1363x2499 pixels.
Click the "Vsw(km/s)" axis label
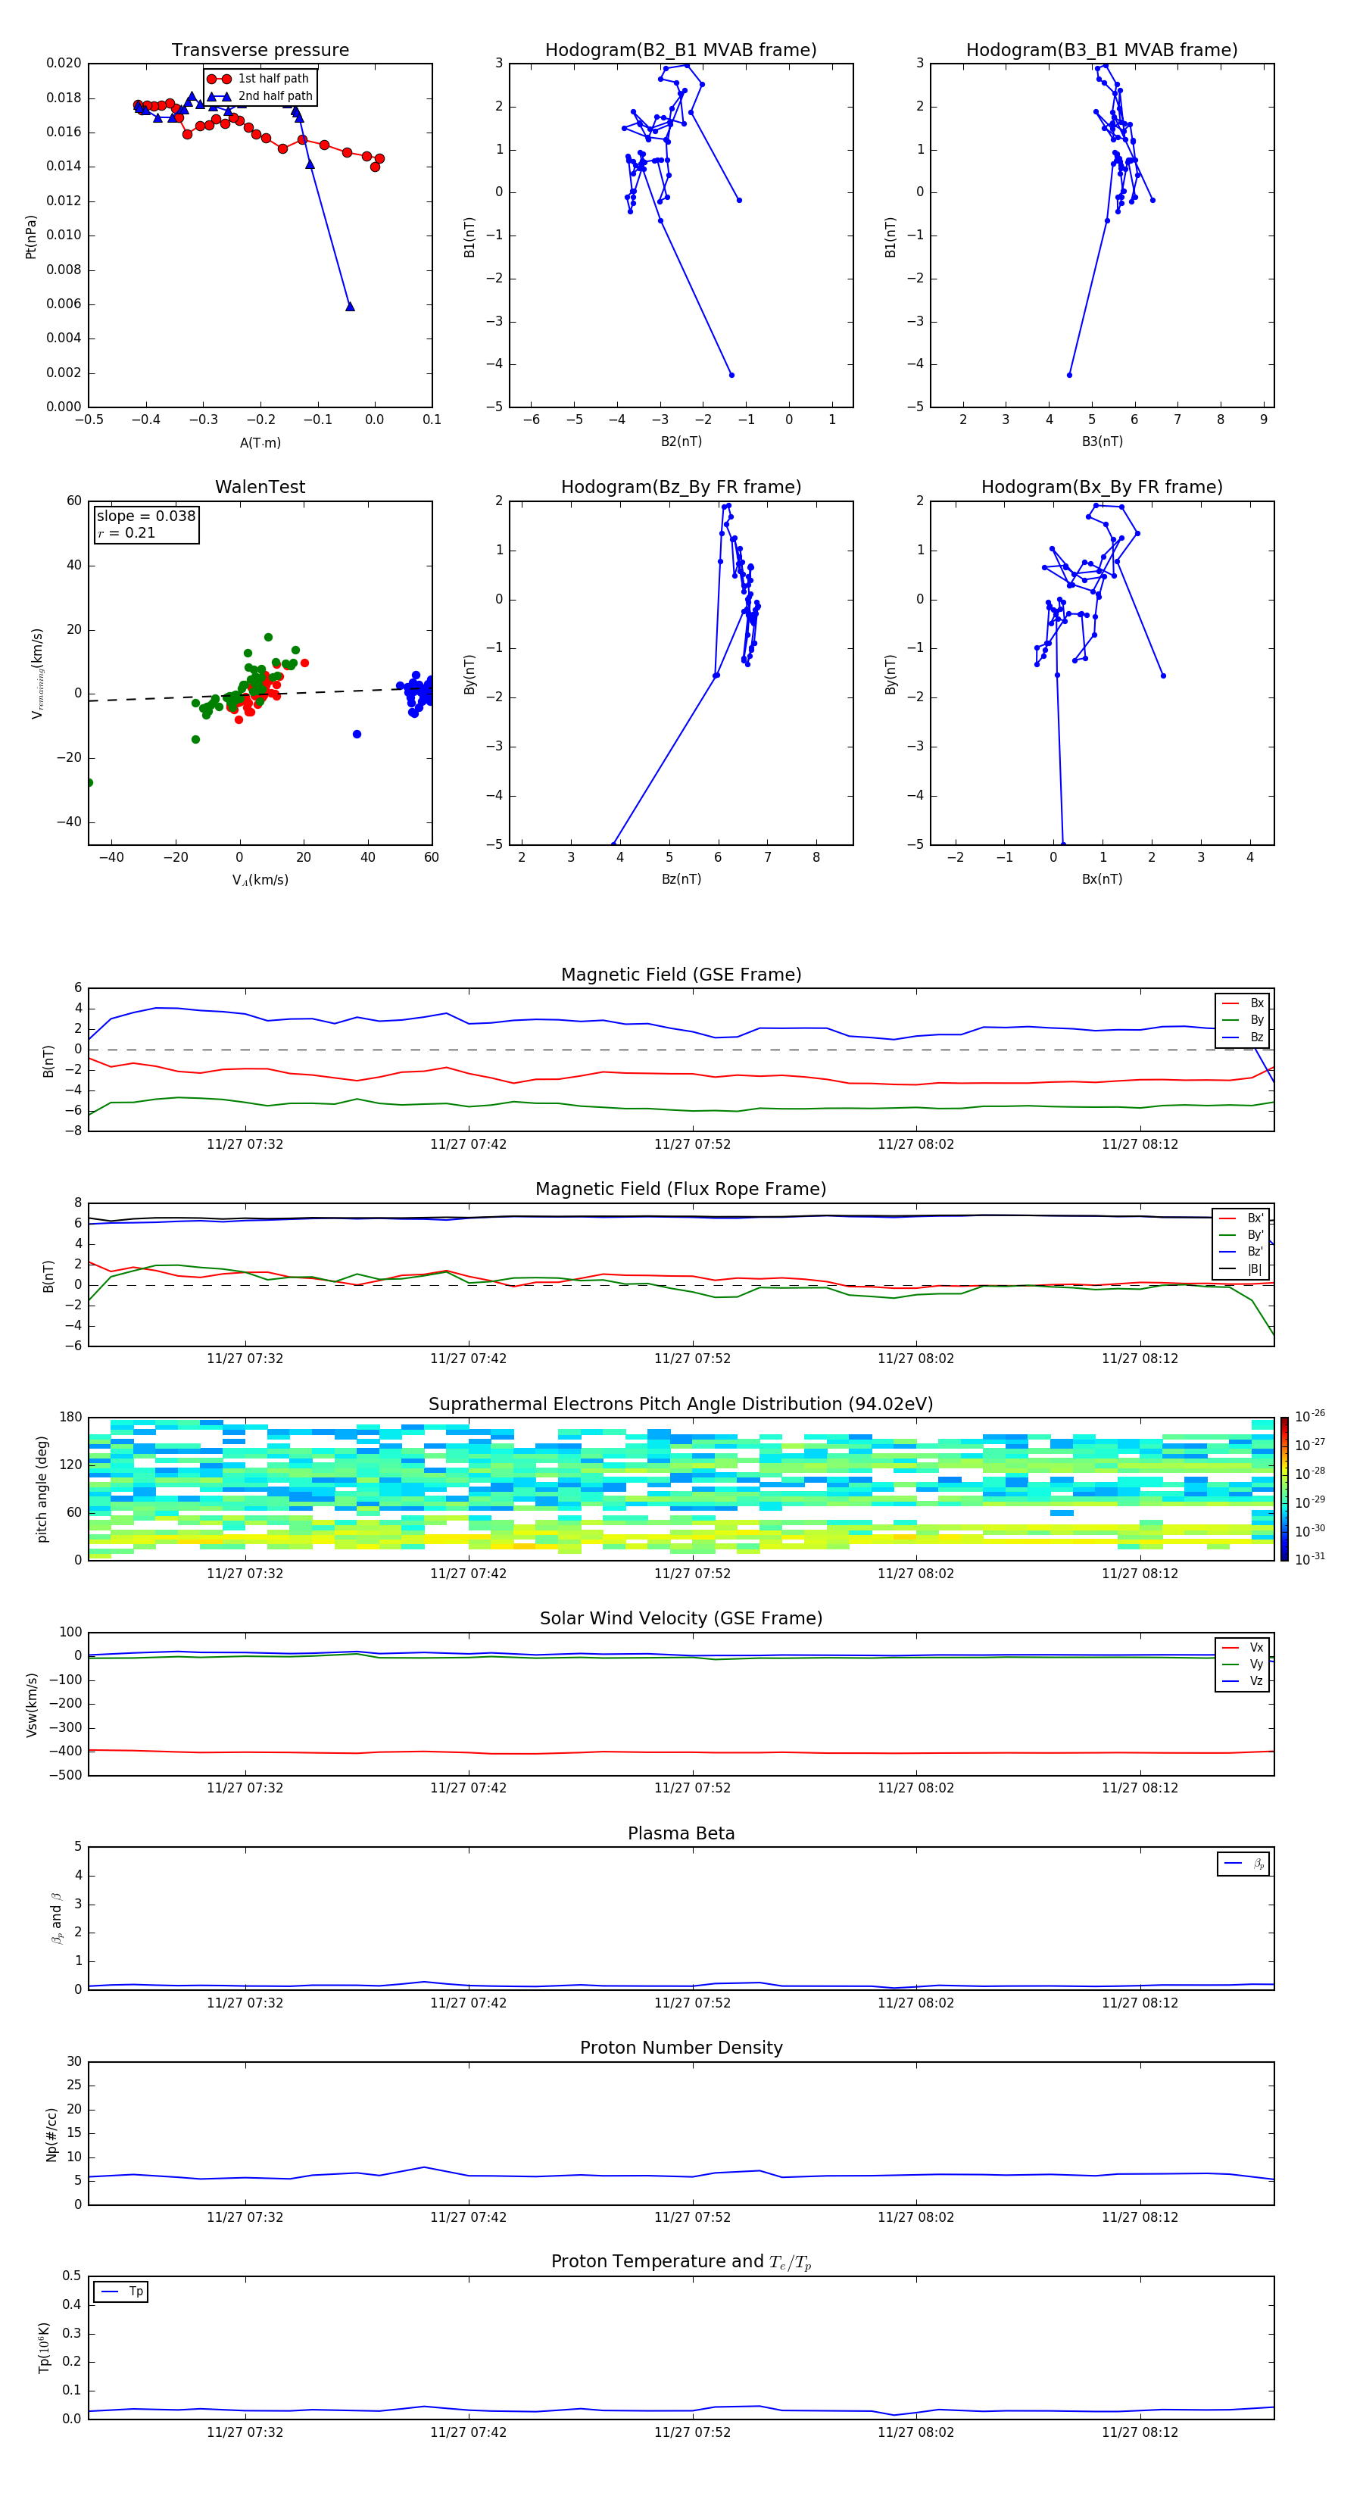pos(32,1704)
